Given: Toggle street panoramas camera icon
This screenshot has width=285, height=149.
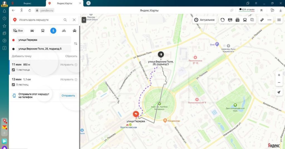Looking at the screenshot, I should (237, 20).
